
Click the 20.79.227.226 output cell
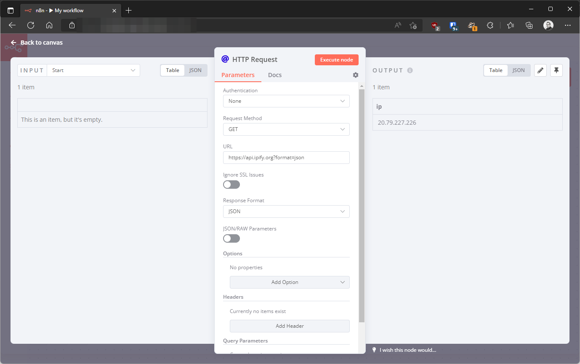pos(468,123)
